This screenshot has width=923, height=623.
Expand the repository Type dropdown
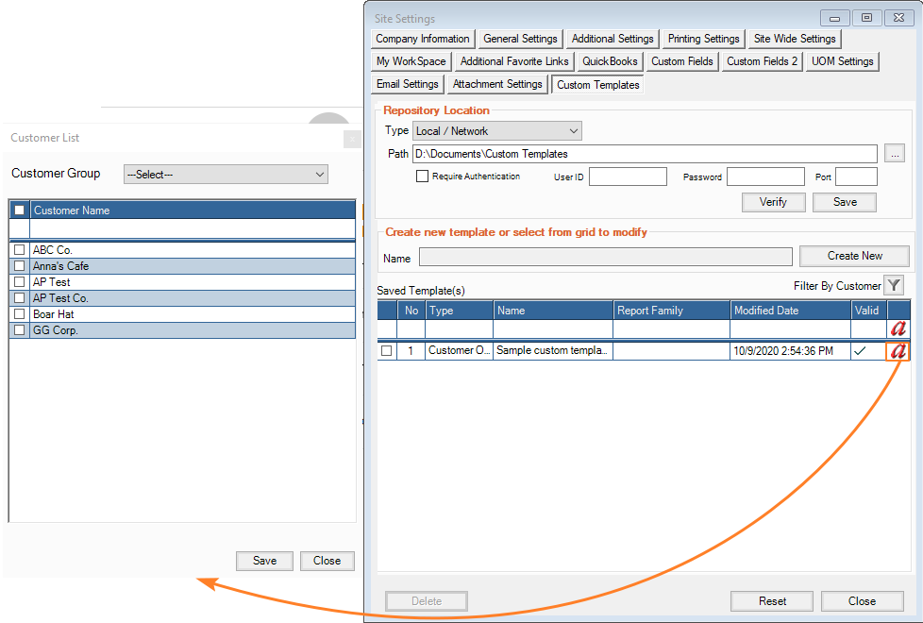click(496, 131)
